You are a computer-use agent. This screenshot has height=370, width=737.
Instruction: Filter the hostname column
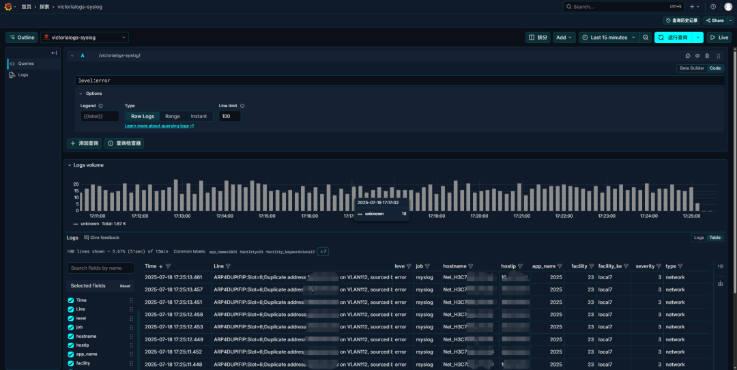(470, 266)
